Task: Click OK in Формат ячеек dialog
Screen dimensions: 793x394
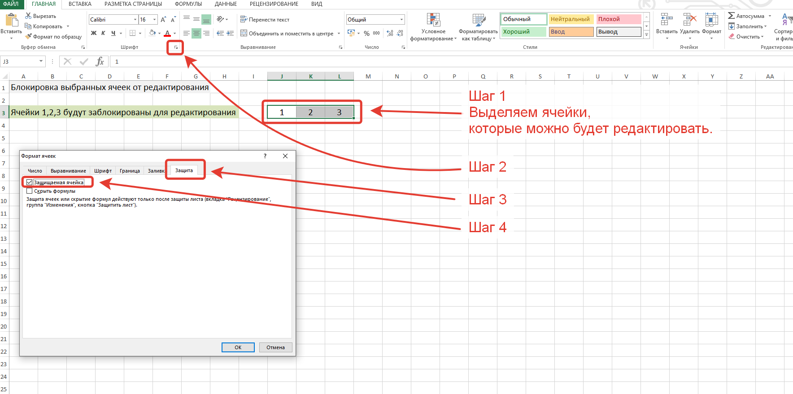Action: pyautogui.click(x=238, y=347)
